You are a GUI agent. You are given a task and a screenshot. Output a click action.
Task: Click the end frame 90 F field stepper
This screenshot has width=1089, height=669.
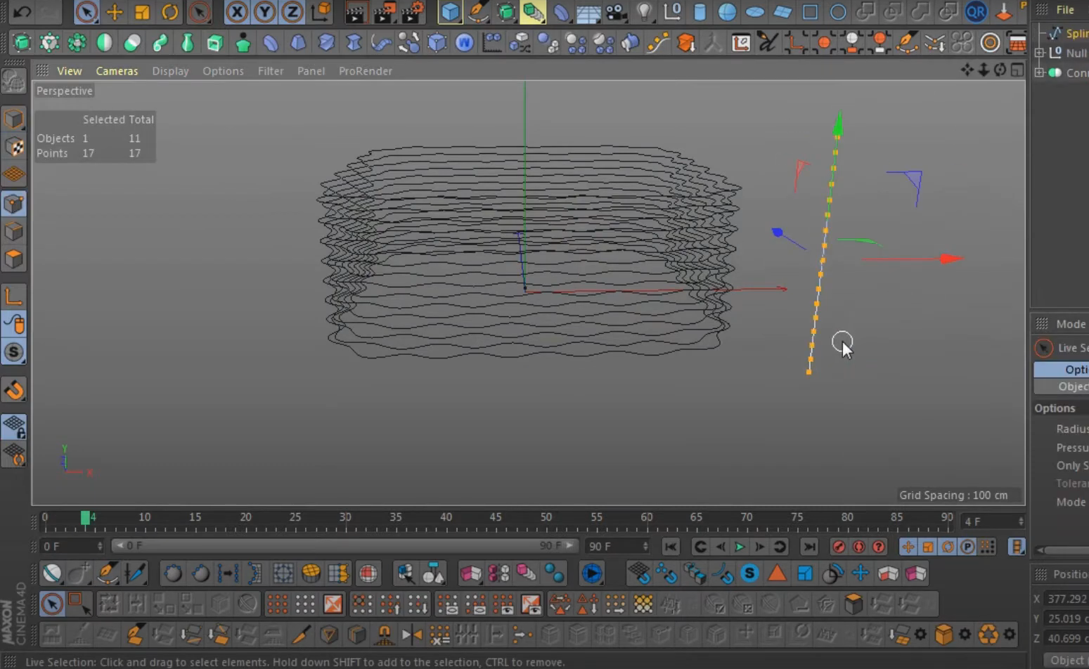pyautogui.click(x=645, y=546)
